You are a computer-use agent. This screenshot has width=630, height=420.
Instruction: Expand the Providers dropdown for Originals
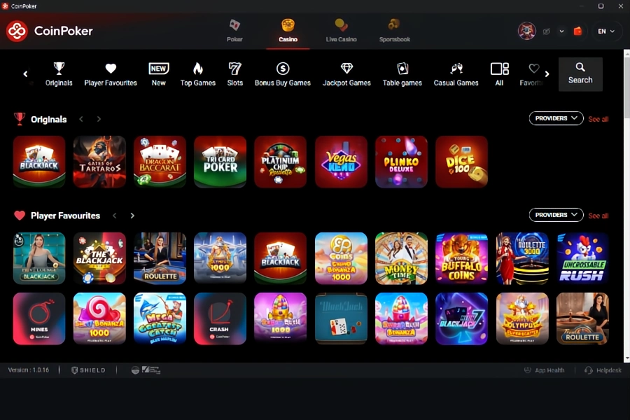[x=556, y=118]
